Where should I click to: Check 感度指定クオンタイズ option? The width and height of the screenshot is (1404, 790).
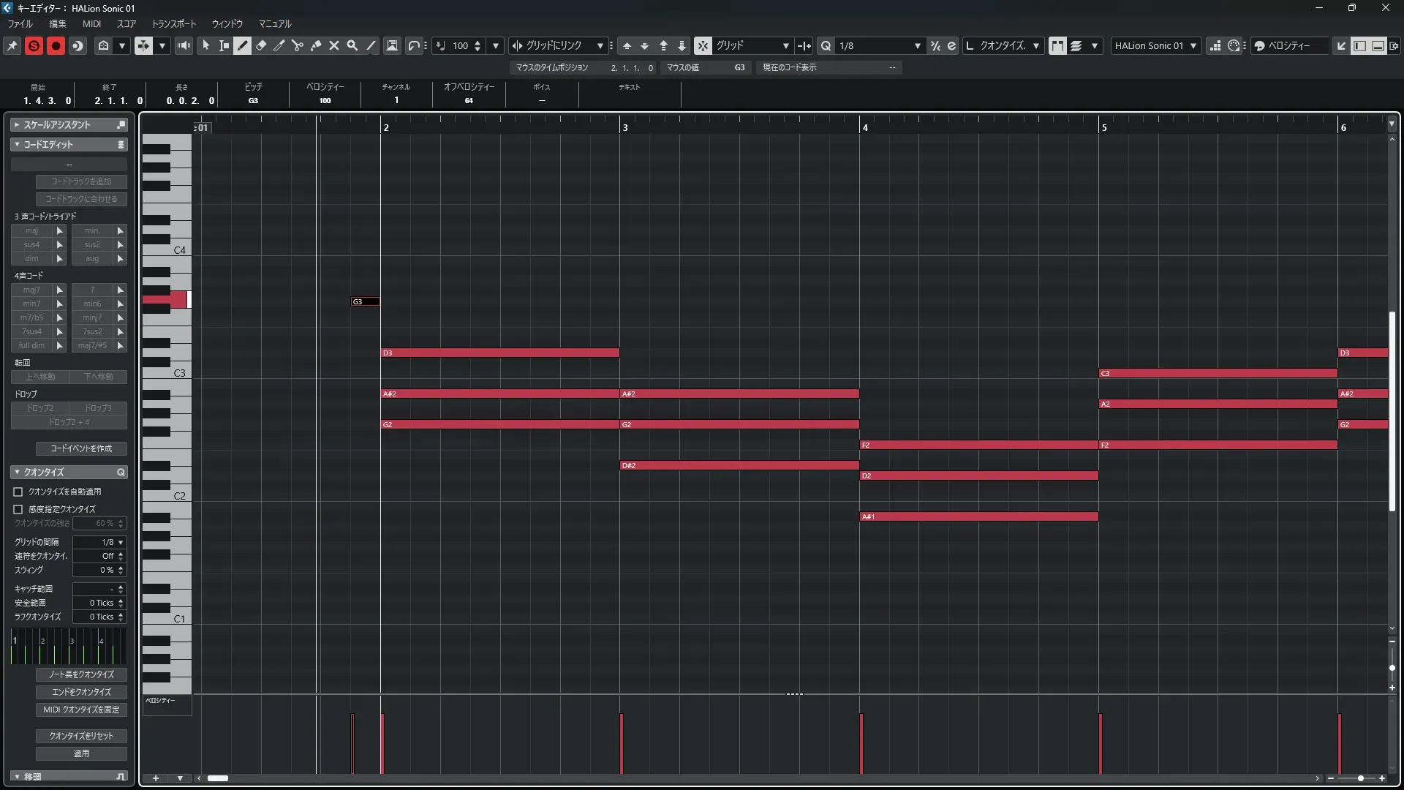coord(18,509)
